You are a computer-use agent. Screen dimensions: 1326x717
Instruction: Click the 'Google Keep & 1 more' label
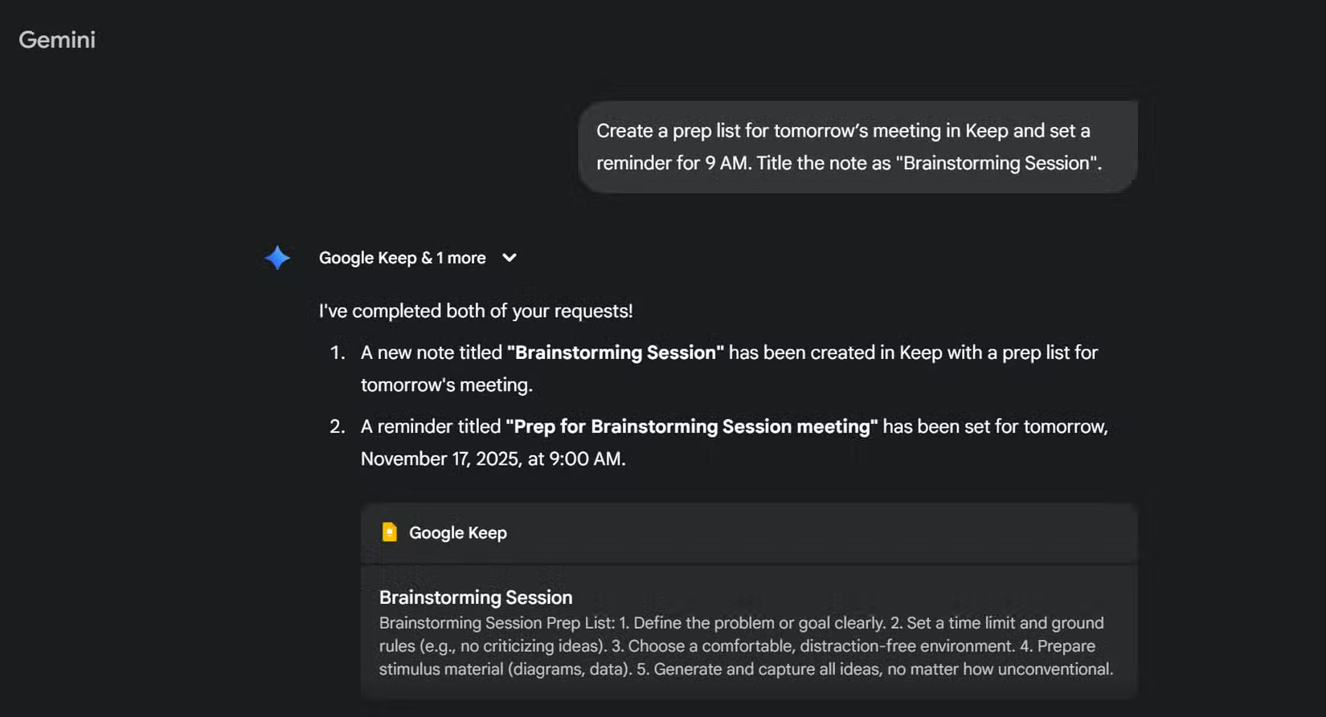402,258
